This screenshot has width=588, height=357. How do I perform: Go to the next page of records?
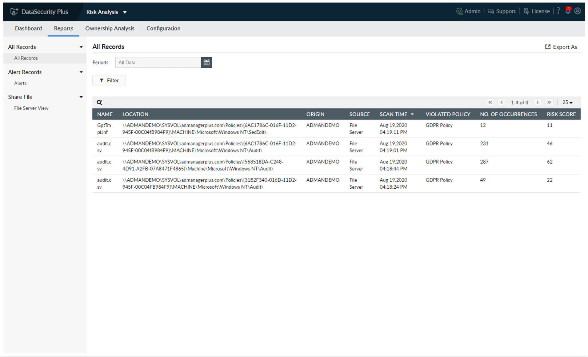point(537,103)
